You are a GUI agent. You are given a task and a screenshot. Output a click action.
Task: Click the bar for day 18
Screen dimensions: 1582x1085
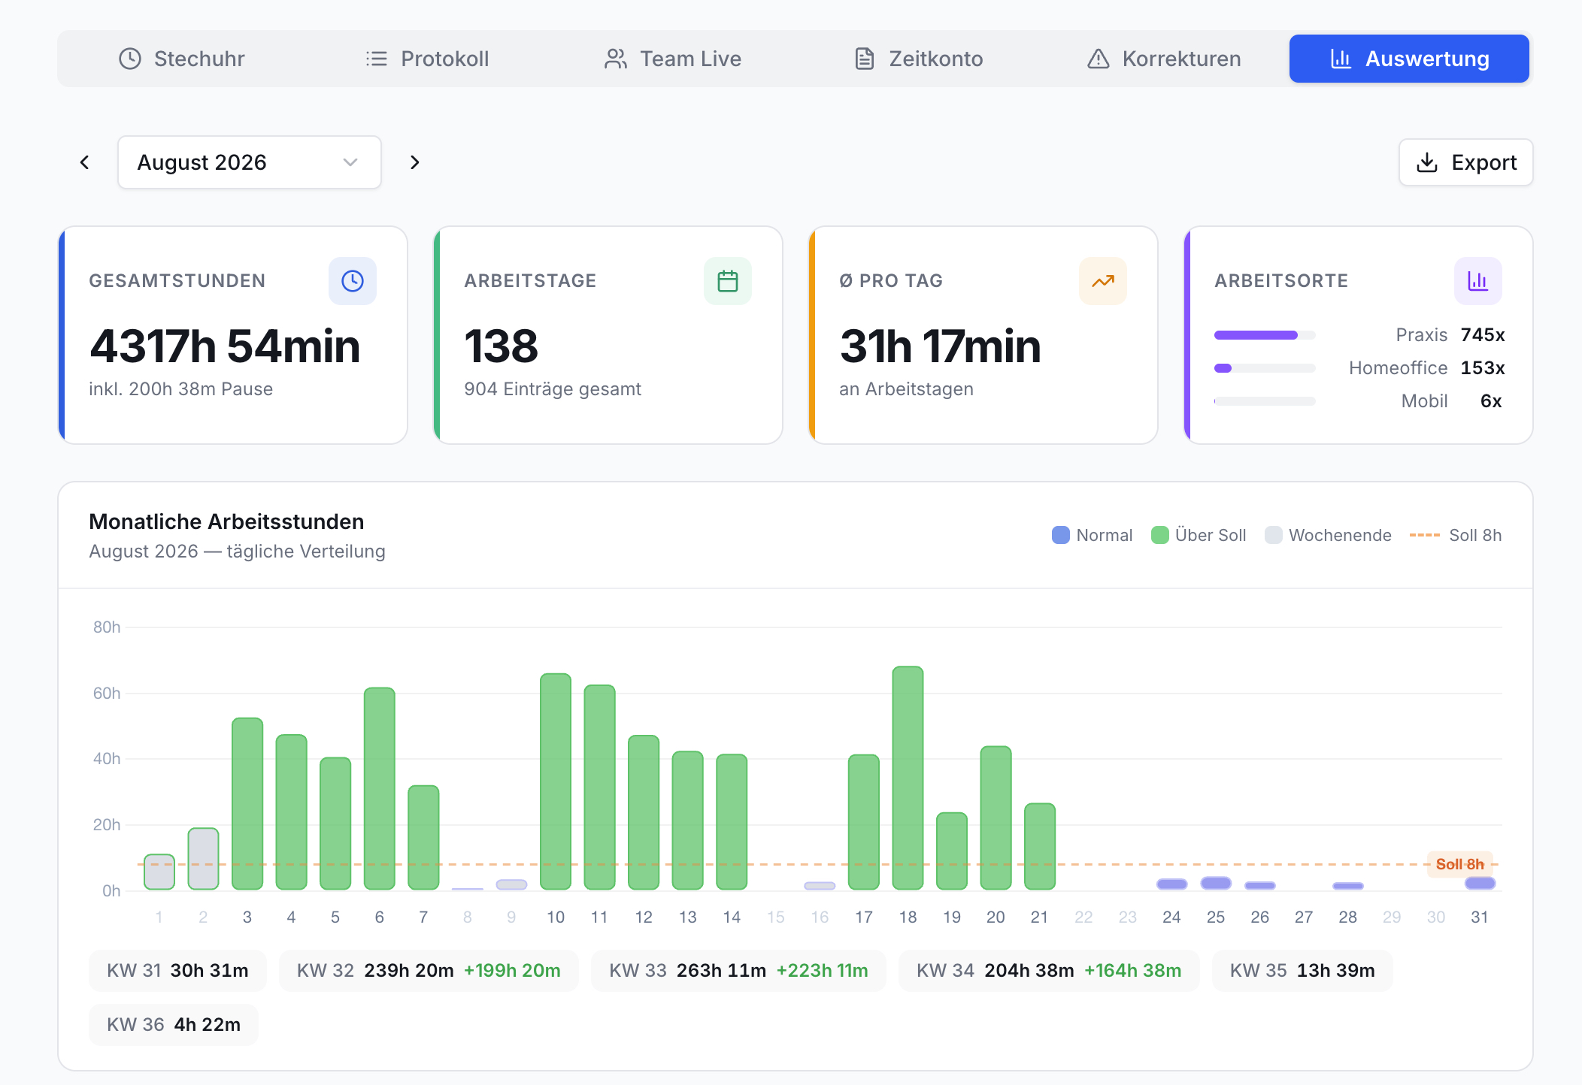coord(908,778)
